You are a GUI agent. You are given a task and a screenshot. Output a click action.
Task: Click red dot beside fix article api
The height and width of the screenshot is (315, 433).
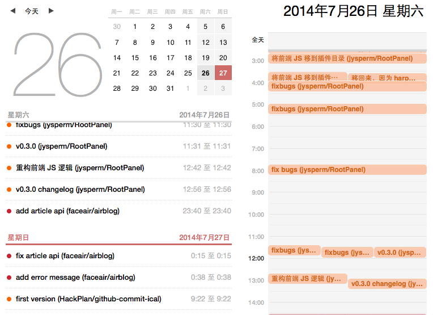pyautogui.click(x=9, y=256)
